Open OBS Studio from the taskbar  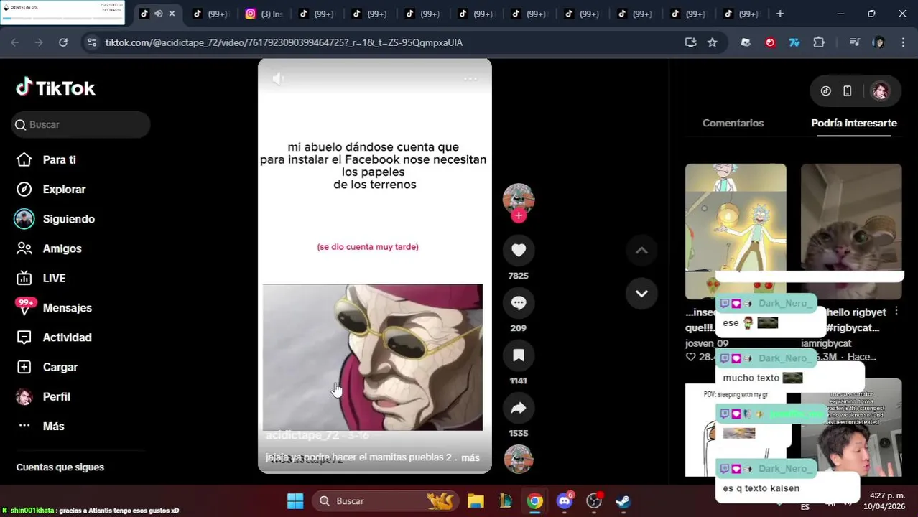594,500
